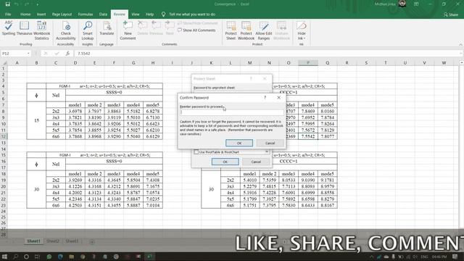Select the Sheet2 tab

(53, 241)
